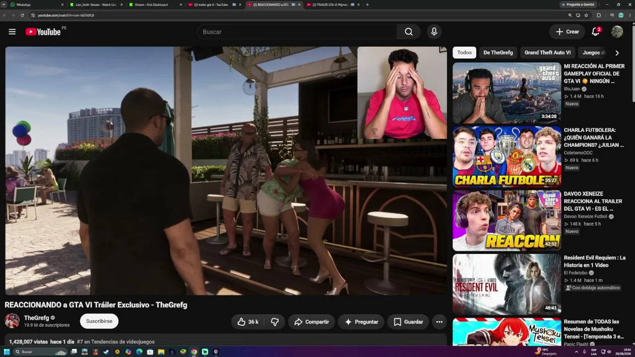
Task: Select the Todos filter chip
Action: coord(464,53)
